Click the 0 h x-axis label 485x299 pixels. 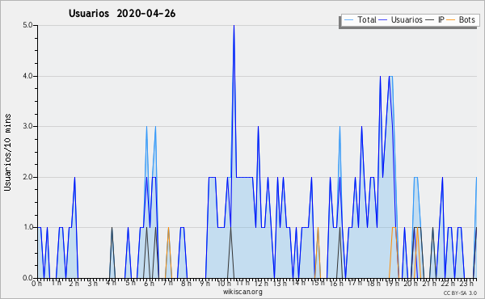37,284
